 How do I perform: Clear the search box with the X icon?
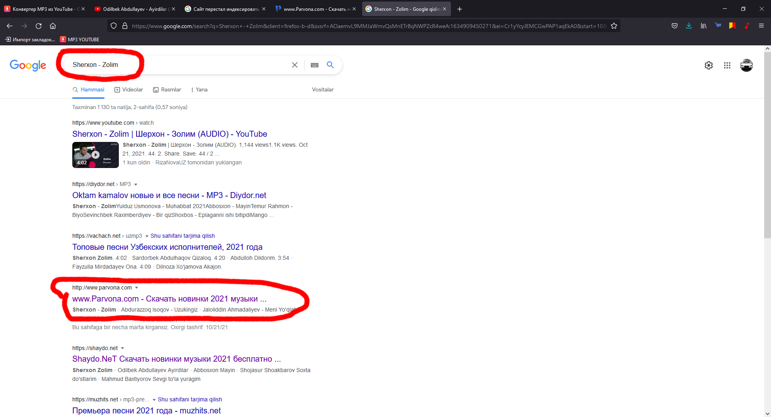click(x=295, y=65)
